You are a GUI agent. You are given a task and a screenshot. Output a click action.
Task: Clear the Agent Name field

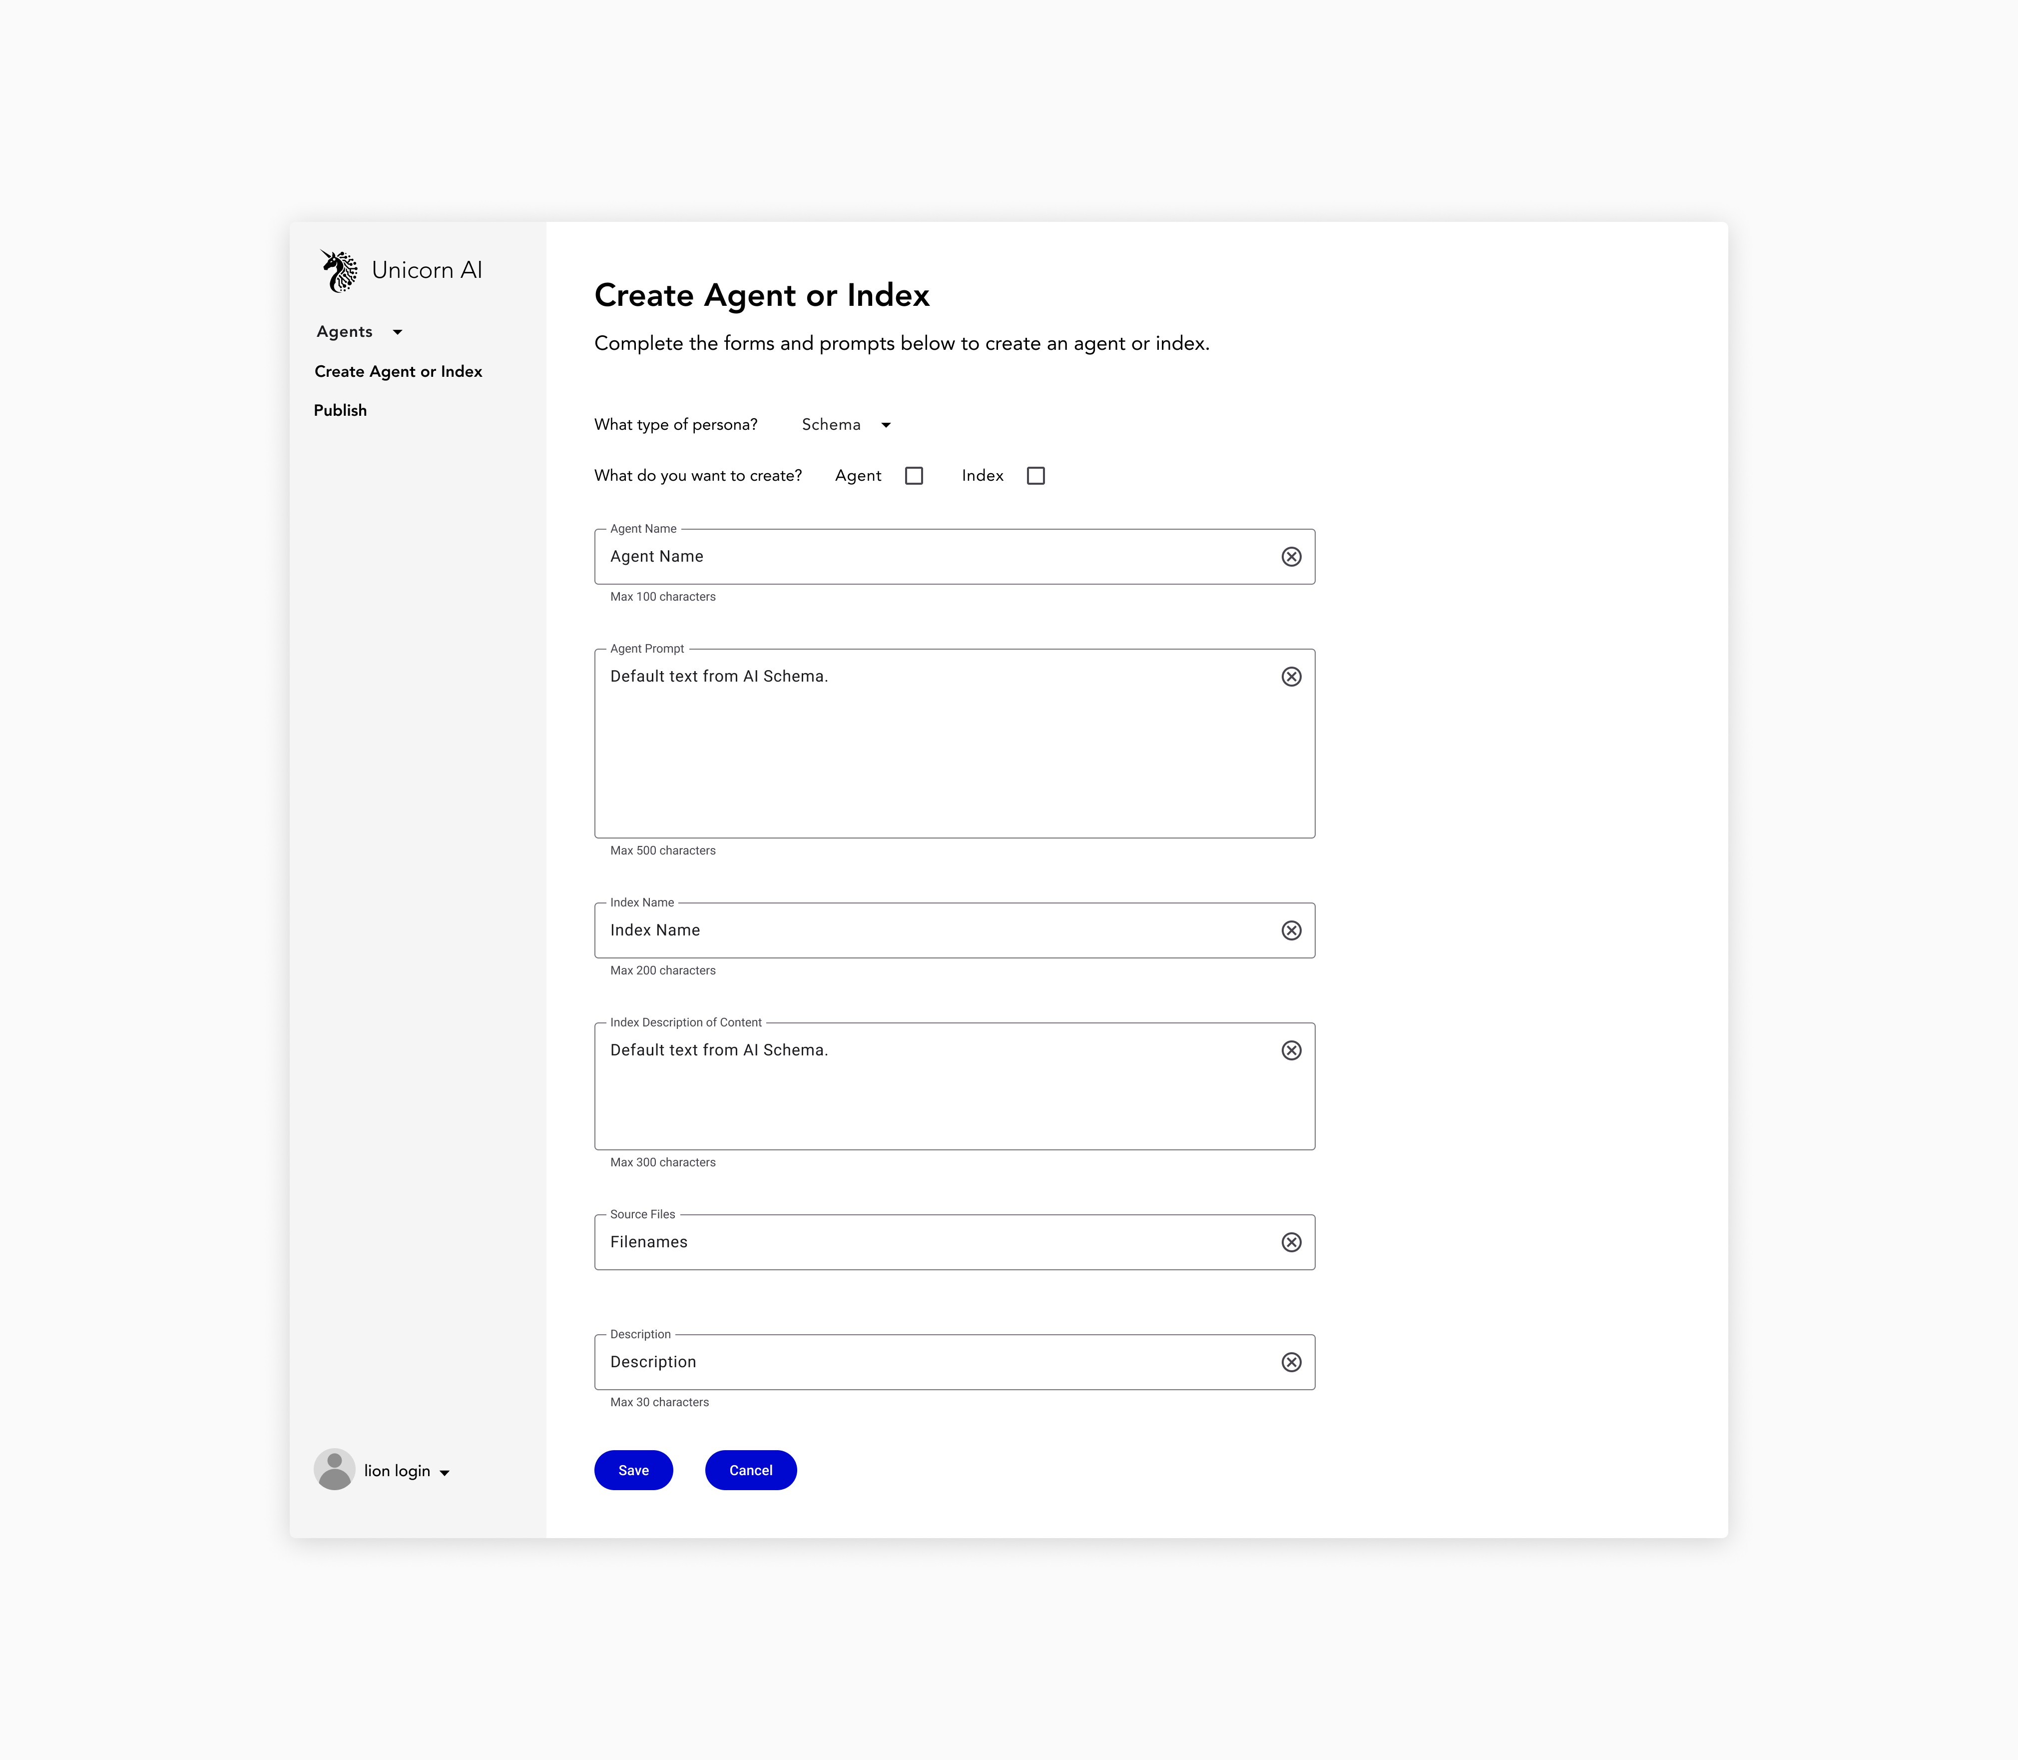pyautogui.click(x=1291, y=557)
